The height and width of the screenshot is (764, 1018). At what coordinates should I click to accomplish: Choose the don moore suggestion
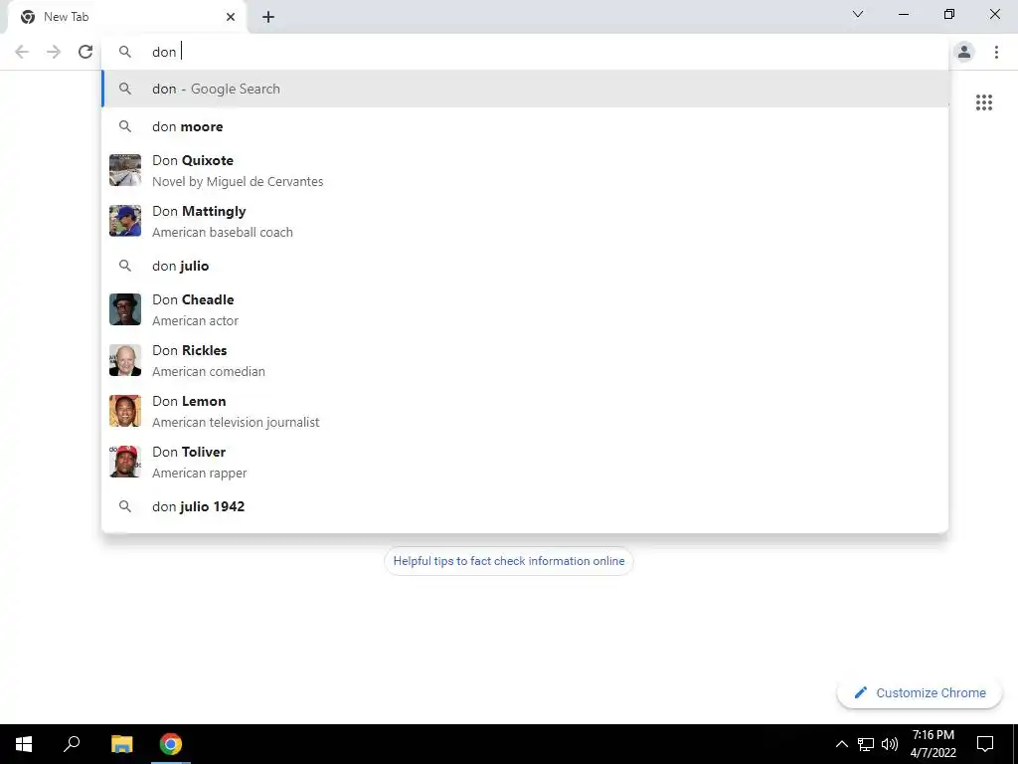coord(525,126)
